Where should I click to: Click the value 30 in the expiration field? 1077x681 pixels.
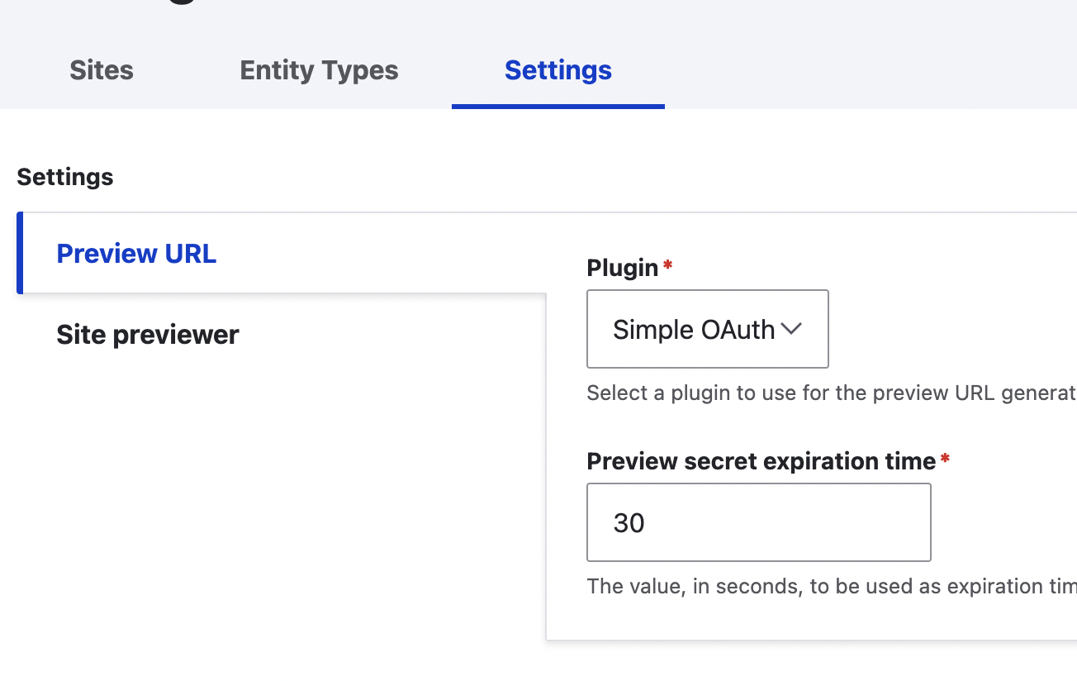(x=629, y=523)
